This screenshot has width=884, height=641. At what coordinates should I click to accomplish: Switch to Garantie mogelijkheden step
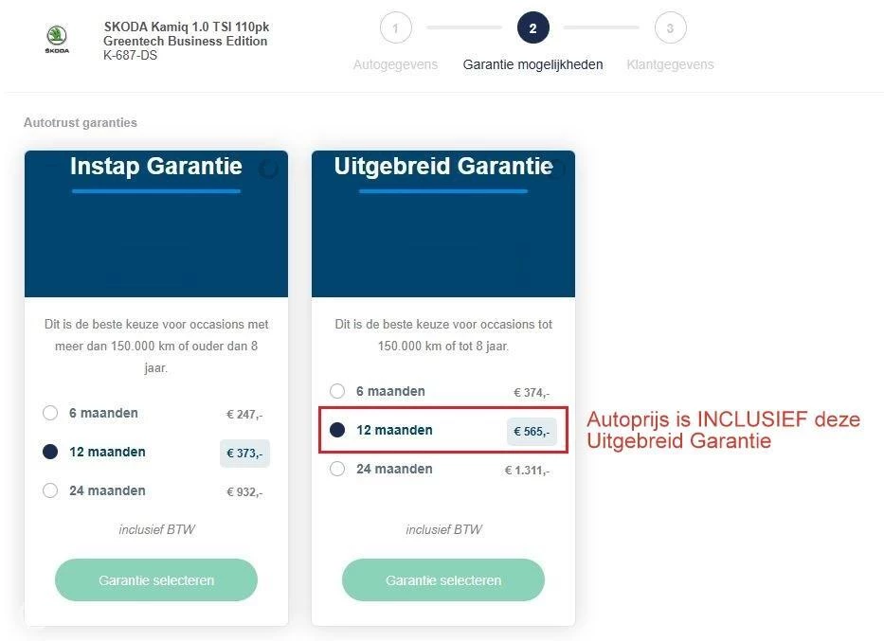pyautogui.click(x=532, y=64)
